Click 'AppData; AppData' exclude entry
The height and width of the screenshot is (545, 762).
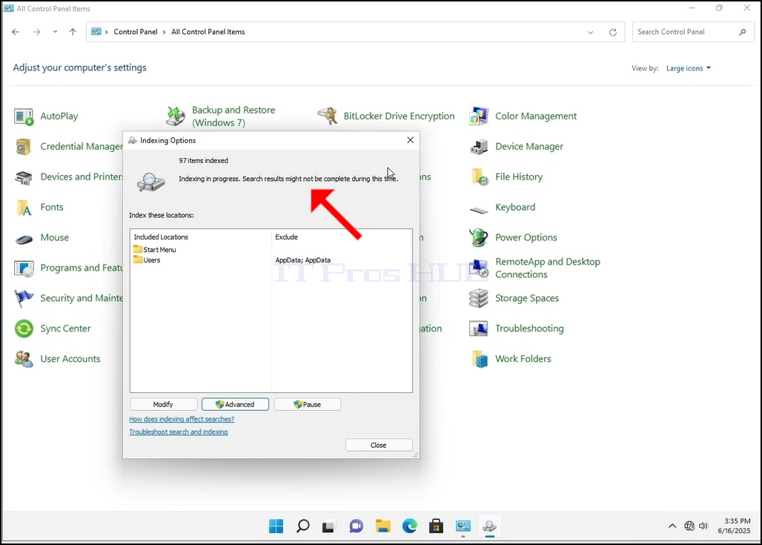tap(302, 260)
